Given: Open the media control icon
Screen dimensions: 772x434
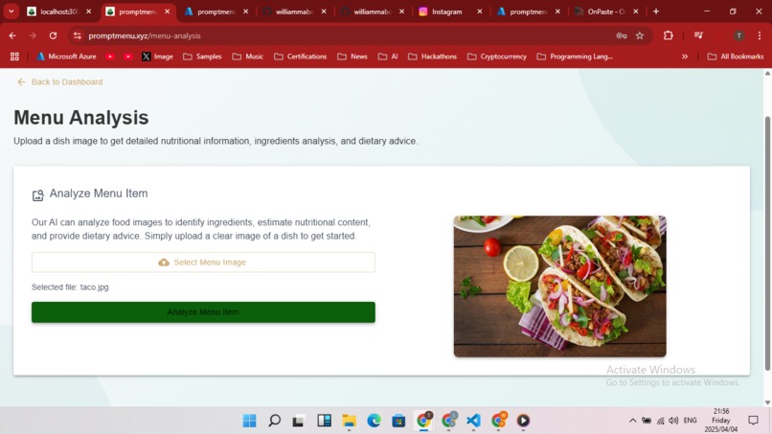Looking at the screenshot, I should coord(698,35).
